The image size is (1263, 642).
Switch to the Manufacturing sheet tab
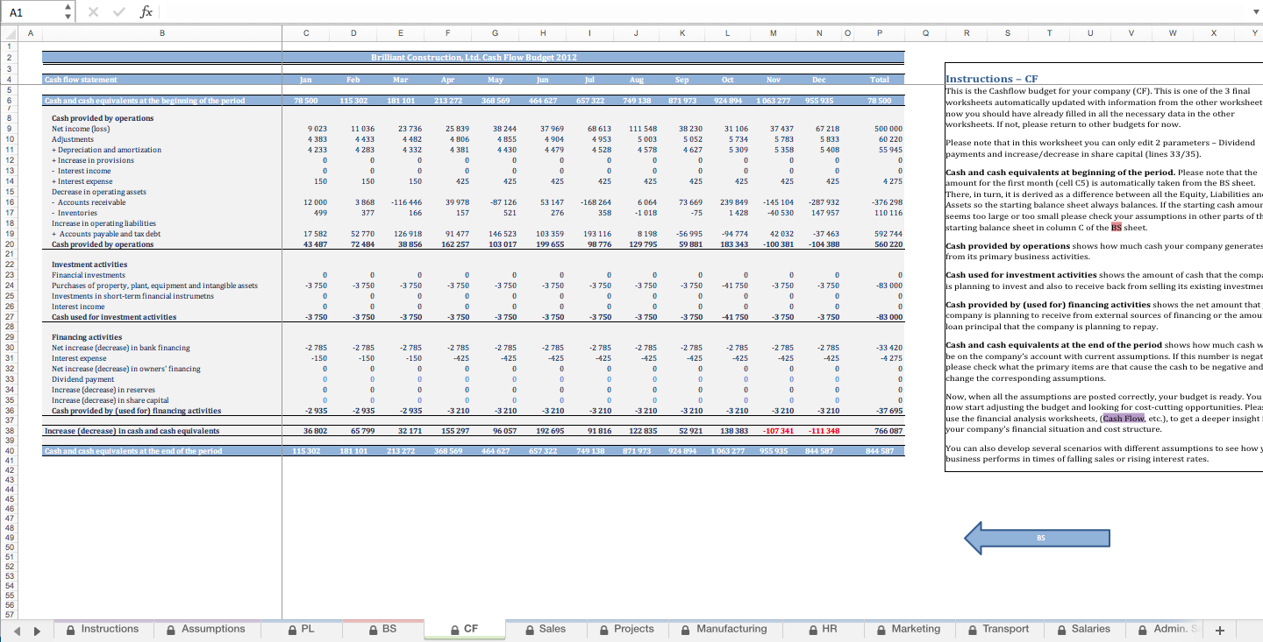724,629
